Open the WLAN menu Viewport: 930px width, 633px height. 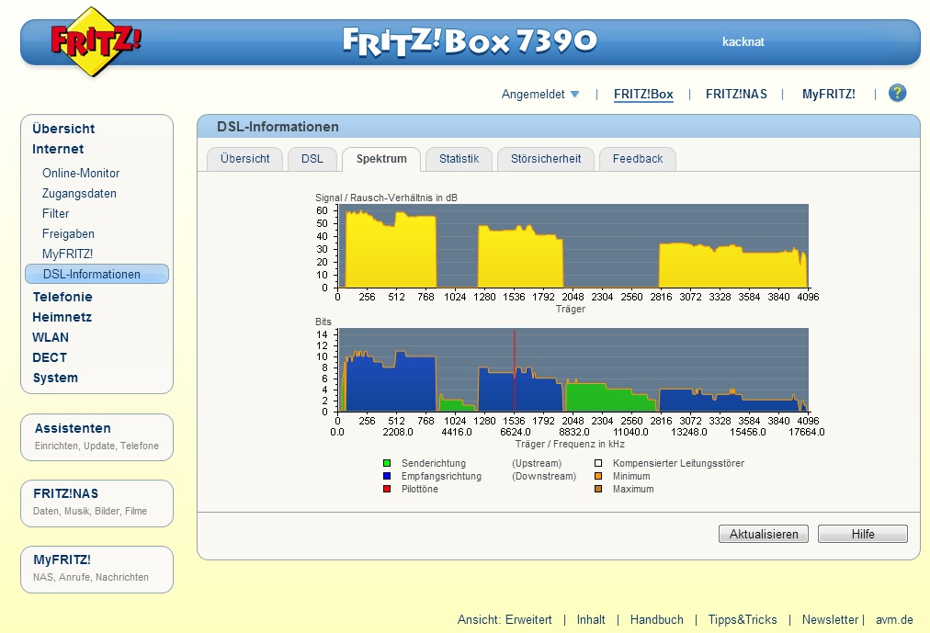pos(51,337)
